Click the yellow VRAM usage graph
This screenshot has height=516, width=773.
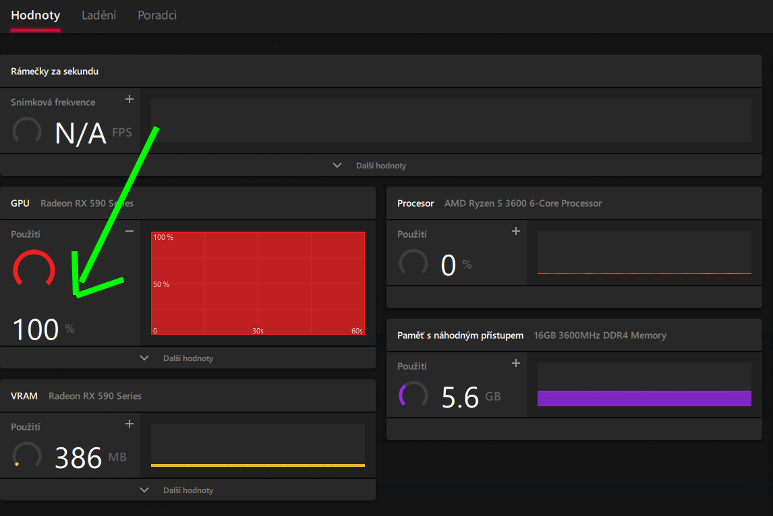pyautogui.click(x=258, y=464)
